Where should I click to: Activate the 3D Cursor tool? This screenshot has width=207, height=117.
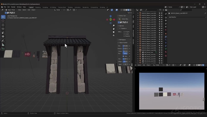pos(3,21)
